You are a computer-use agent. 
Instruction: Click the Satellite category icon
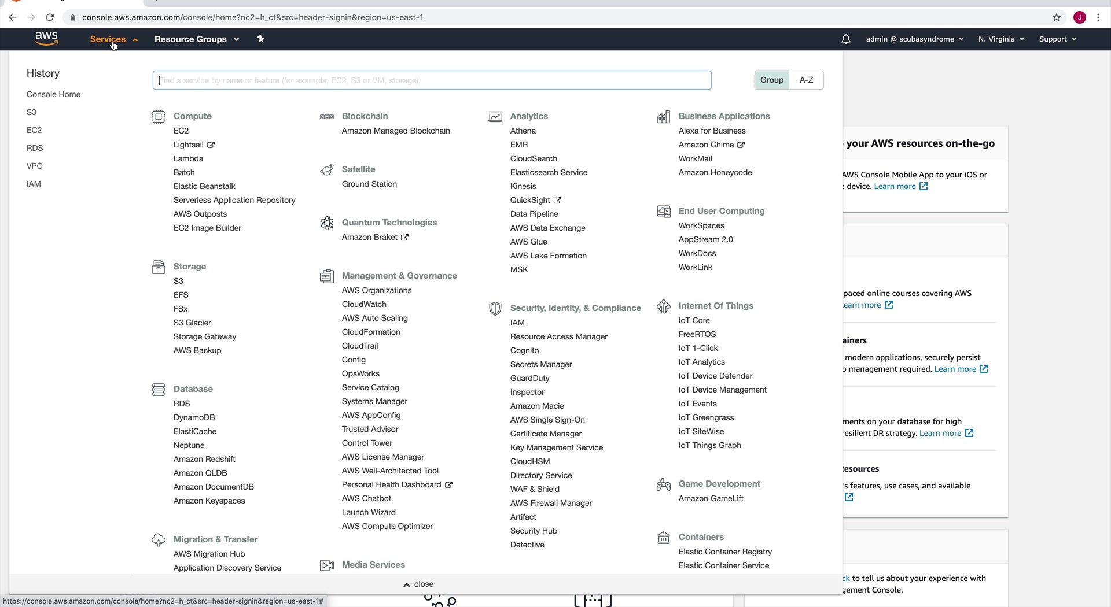327,170
